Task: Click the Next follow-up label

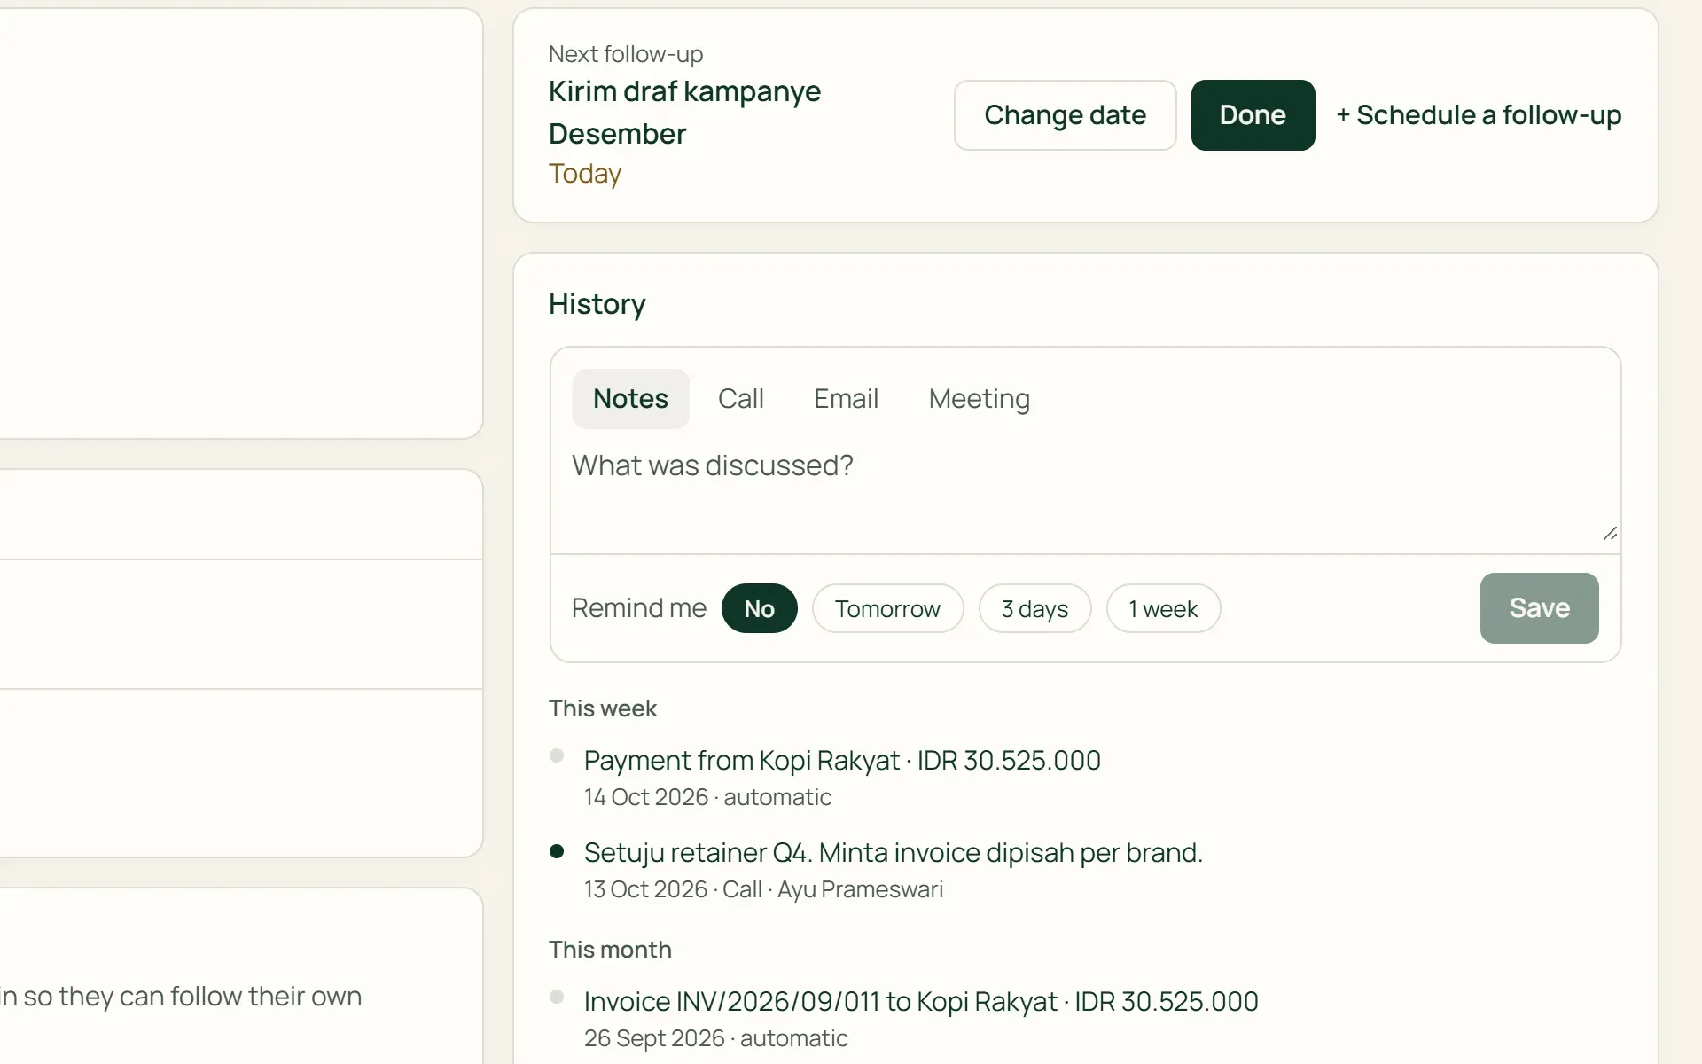Action: click(626, 54)
